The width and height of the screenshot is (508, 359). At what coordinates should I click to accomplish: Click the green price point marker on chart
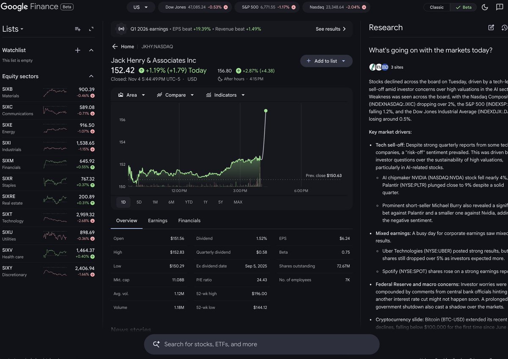[x=266, y=111]
